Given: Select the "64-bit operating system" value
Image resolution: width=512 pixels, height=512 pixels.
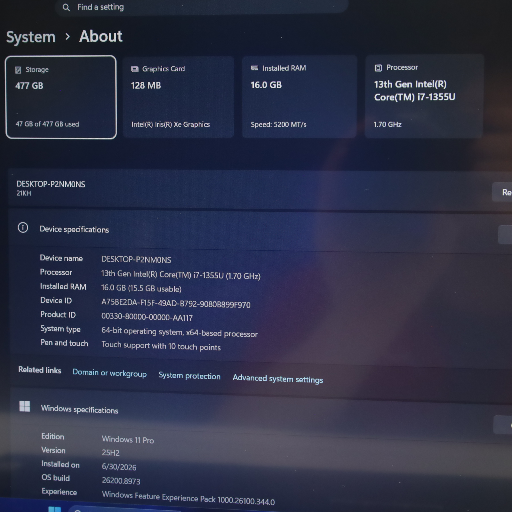Looking at the screenshot, I should click(x=180, y=332).
